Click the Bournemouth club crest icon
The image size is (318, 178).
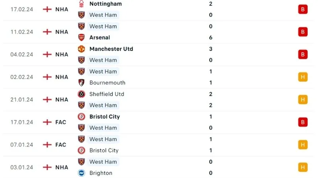pyautogui.click(x=81, y=83)
